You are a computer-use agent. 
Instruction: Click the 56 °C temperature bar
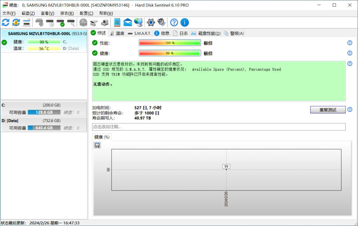pos(44,48)
